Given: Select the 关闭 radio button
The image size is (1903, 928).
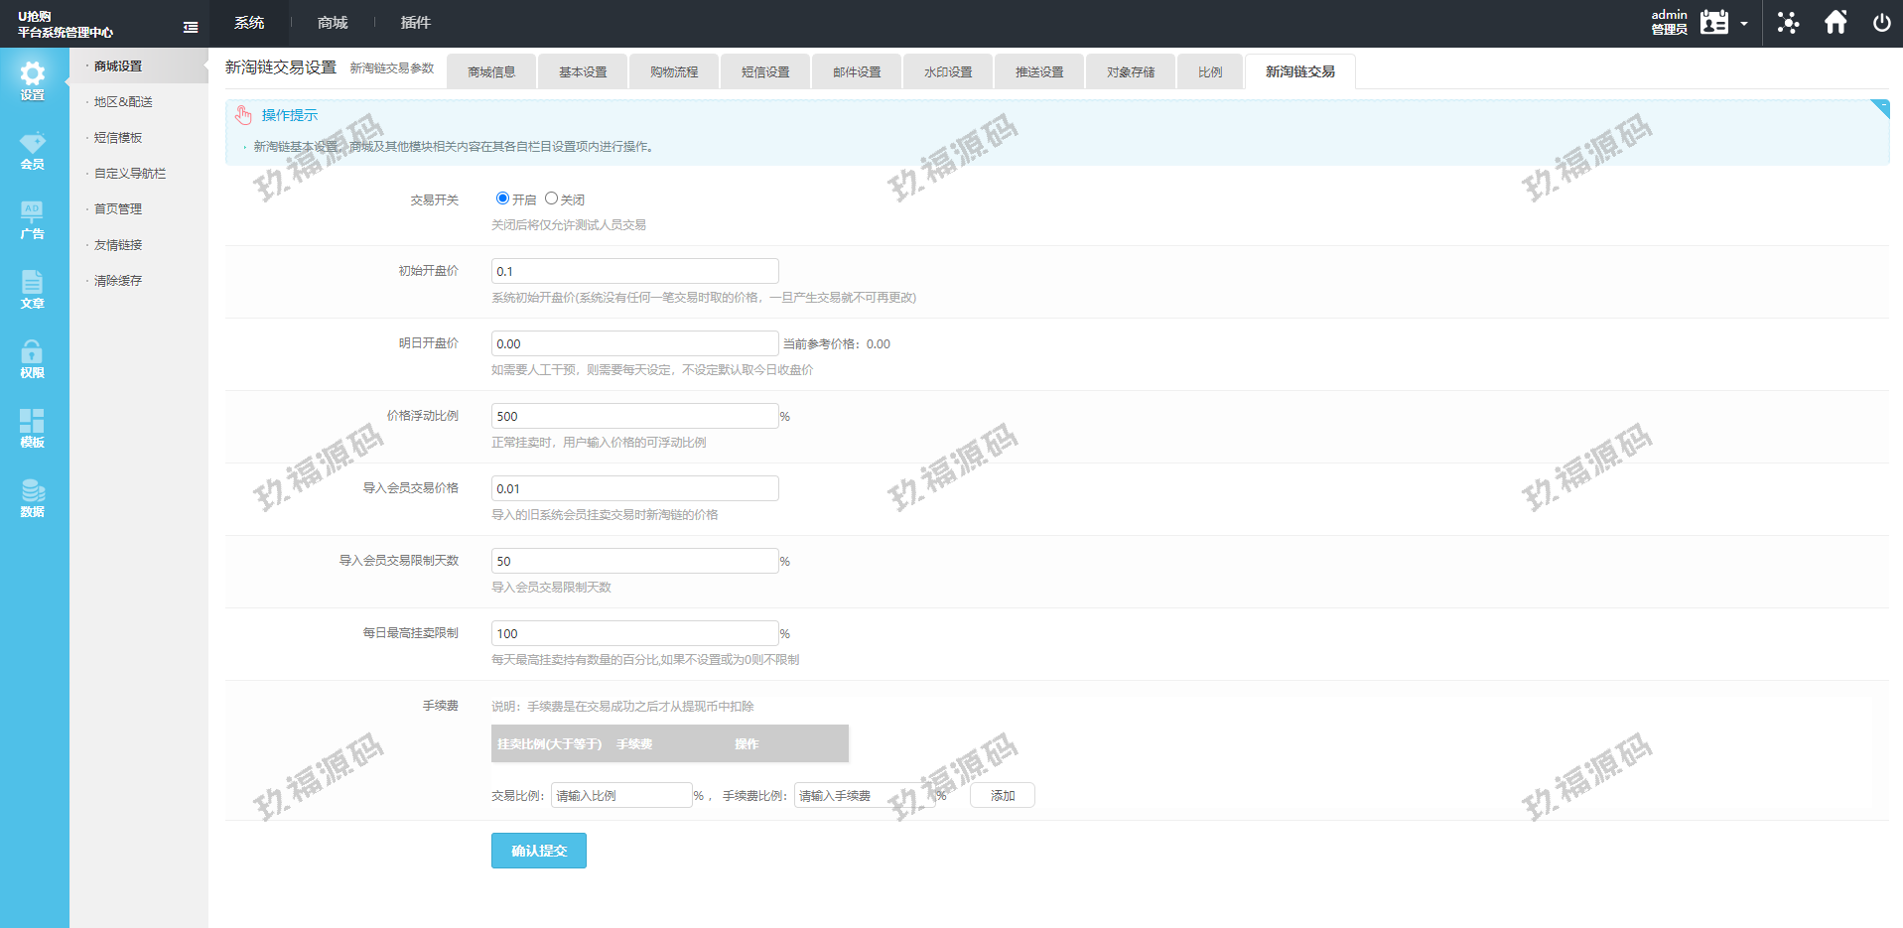Looking at the screenshot, I should 551,199.
